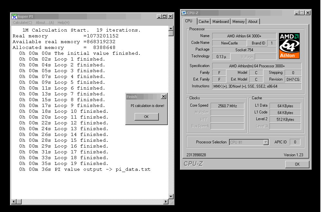Click the Real memory value =1073201152
Screen dimensions: 322x212
coord(101,36)
